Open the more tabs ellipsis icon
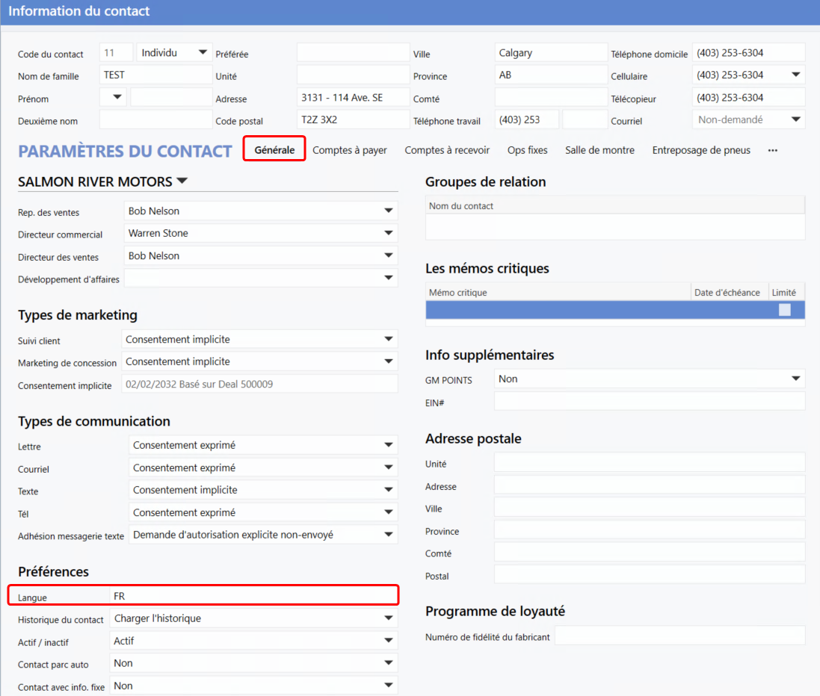The image size is (820, 696). tap(772, 150)
